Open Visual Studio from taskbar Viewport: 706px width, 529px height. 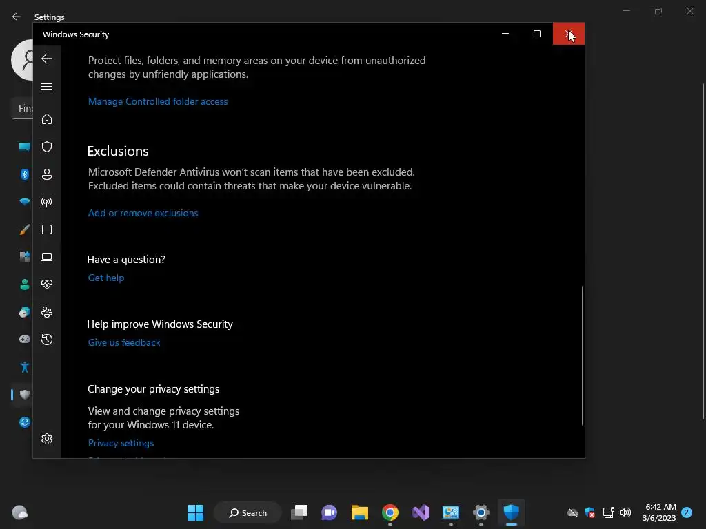421,512
